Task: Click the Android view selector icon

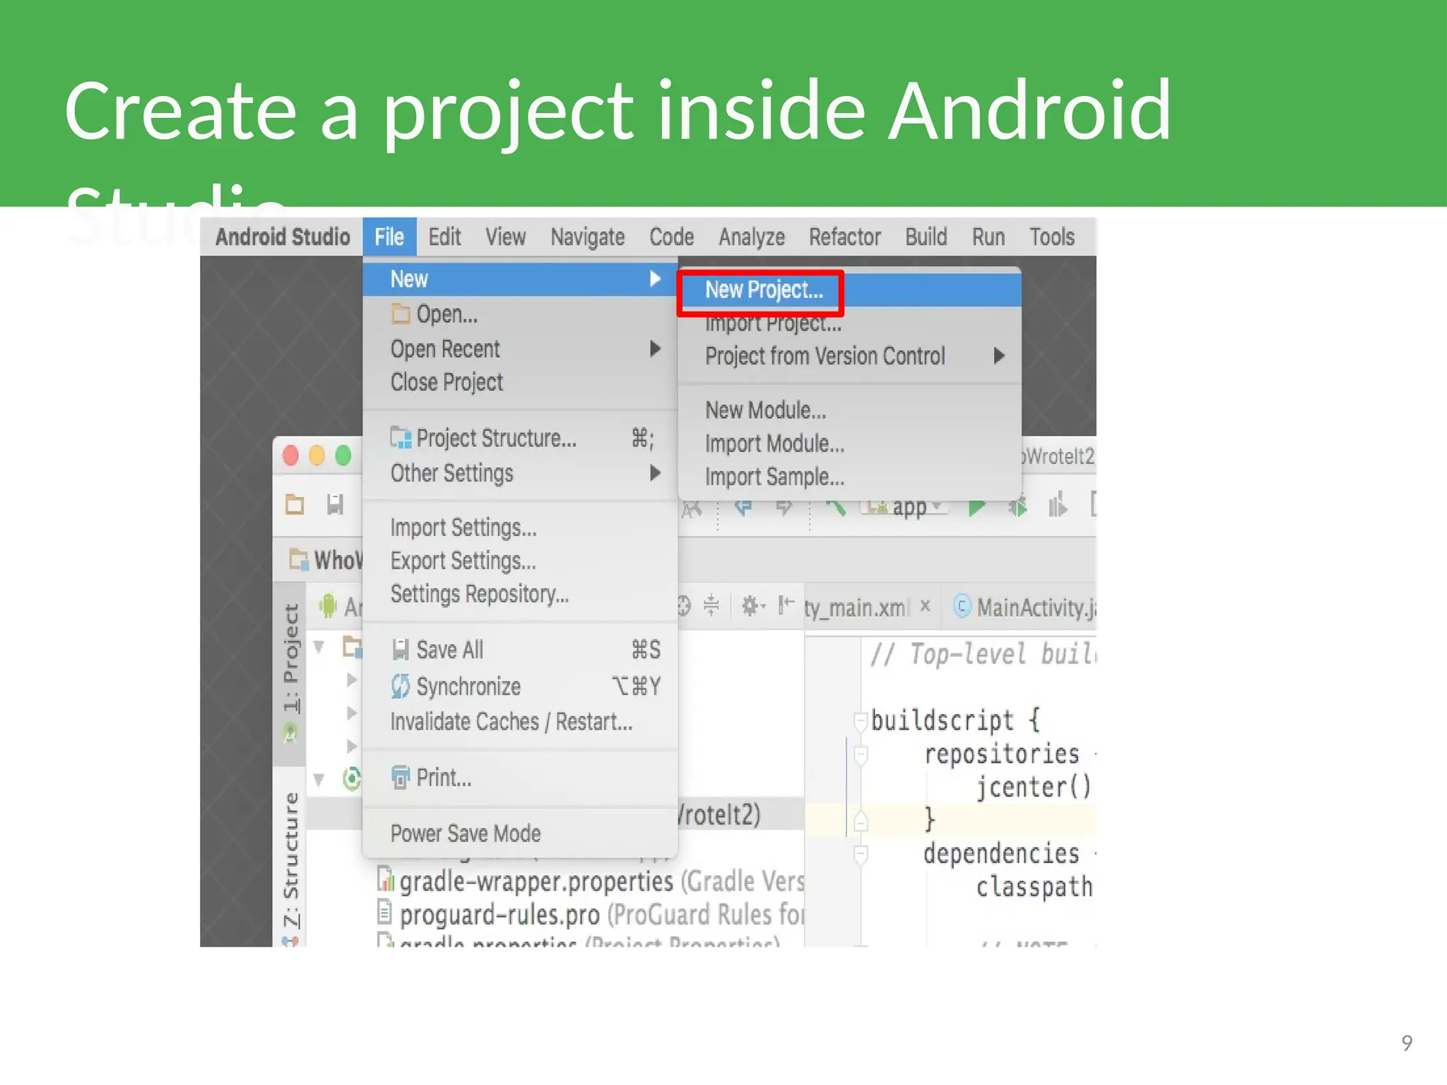Action: [328, 606]
